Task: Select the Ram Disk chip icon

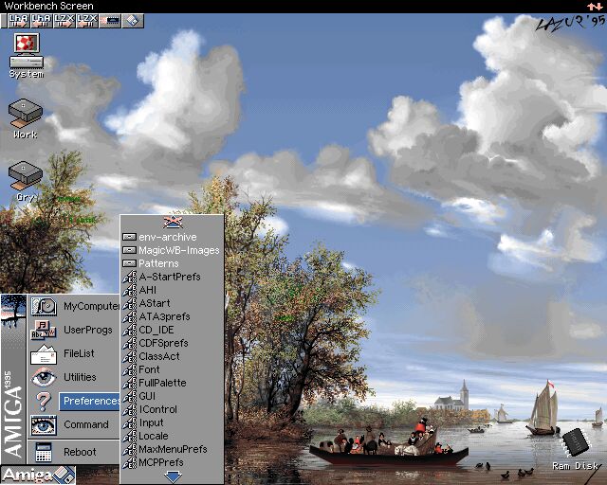Action: click(x=576, y=449)
